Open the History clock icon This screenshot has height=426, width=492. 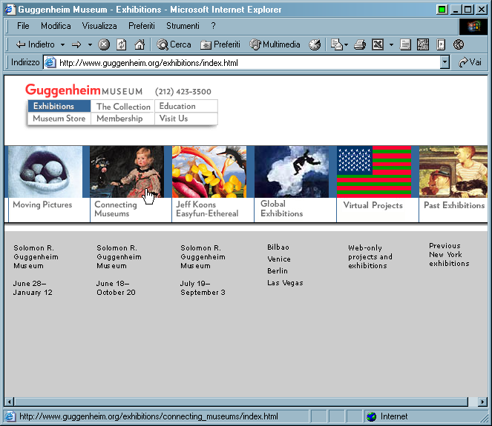coord(315,44)
